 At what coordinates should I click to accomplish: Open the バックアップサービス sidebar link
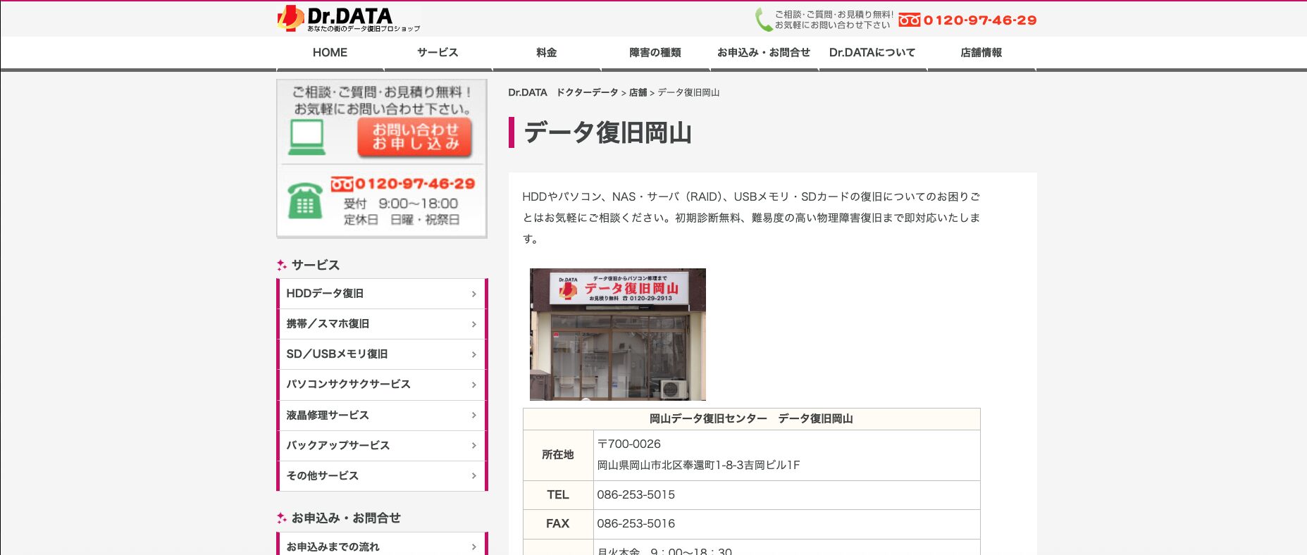point(382,446)
